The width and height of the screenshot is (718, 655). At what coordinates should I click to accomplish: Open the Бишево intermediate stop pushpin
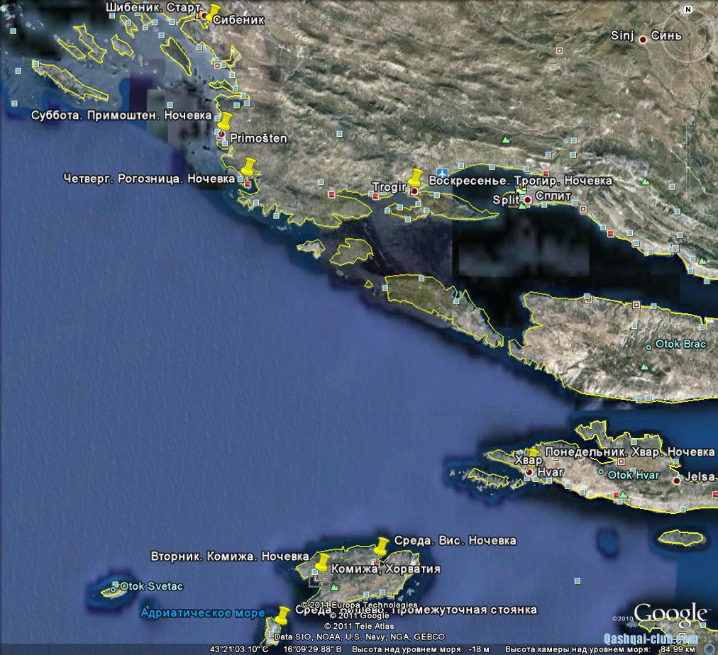pyautogui.click(x=282, y=615)
